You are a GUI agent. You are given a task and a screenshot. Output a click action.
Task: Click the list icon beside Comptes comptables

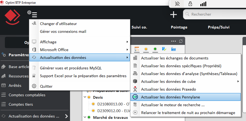(4, 95)
